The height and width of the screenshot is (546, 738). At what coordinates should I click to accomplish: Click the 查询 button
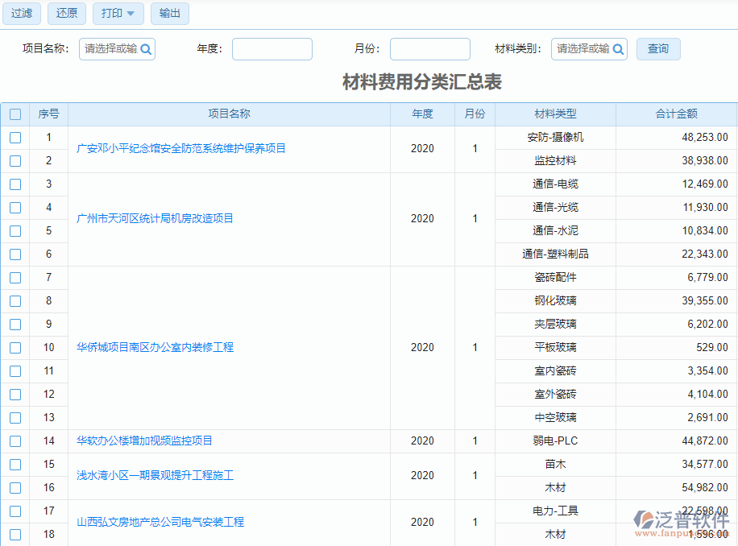pyautogui.click(x=658, y=49)
